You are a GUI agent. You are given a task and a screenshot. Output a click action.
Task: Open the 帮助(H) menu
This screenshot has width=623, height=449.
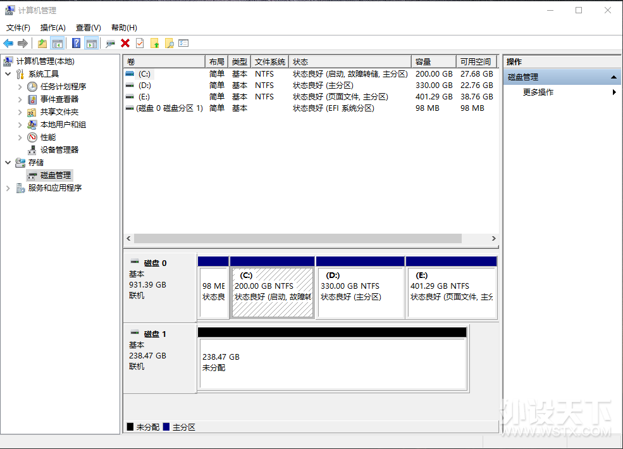click(x=124, y=27)
